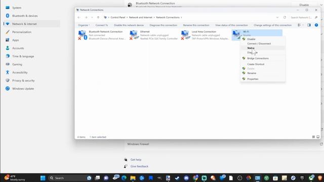This screenshot has height=182, width=324.
Task: Open System in Settings sidebar
Action: pyautogui.click(x=32, y=8)
